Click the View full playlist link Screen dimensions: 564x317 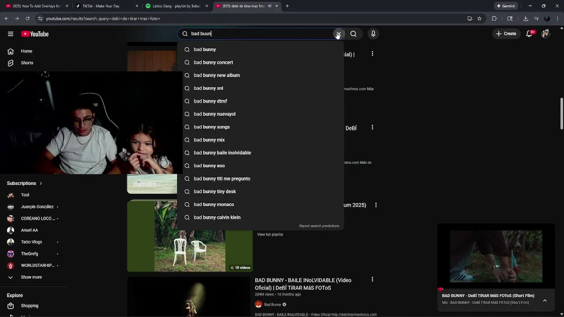click(x=270, y=235)
